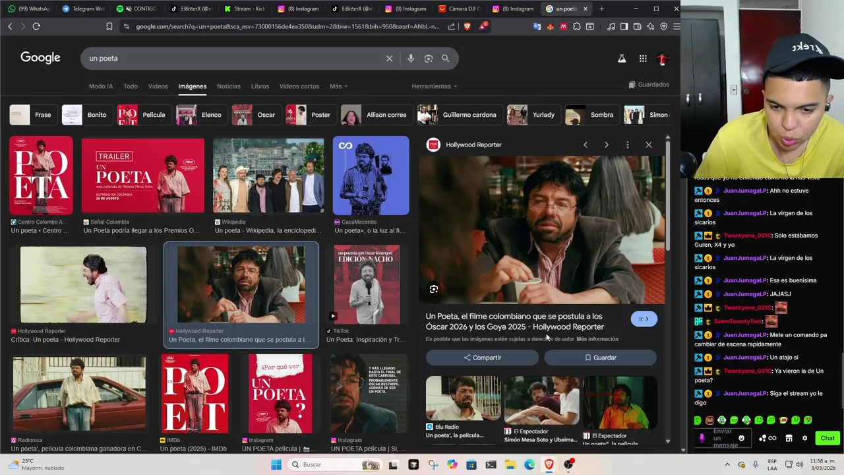This screenshot has width=844, height=475.
Task: Show hidden system tray icons chevron
Action: pyautogui.click(x=727, y=464)
